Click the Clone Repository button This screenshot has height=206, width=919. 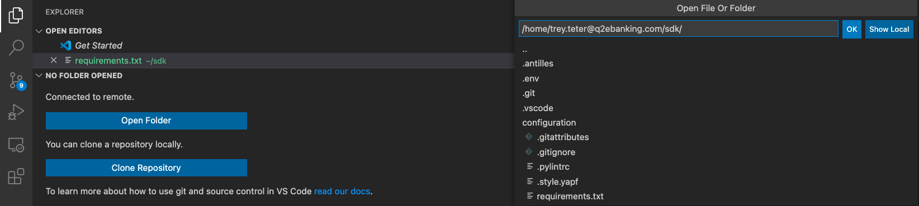(146, 167)
